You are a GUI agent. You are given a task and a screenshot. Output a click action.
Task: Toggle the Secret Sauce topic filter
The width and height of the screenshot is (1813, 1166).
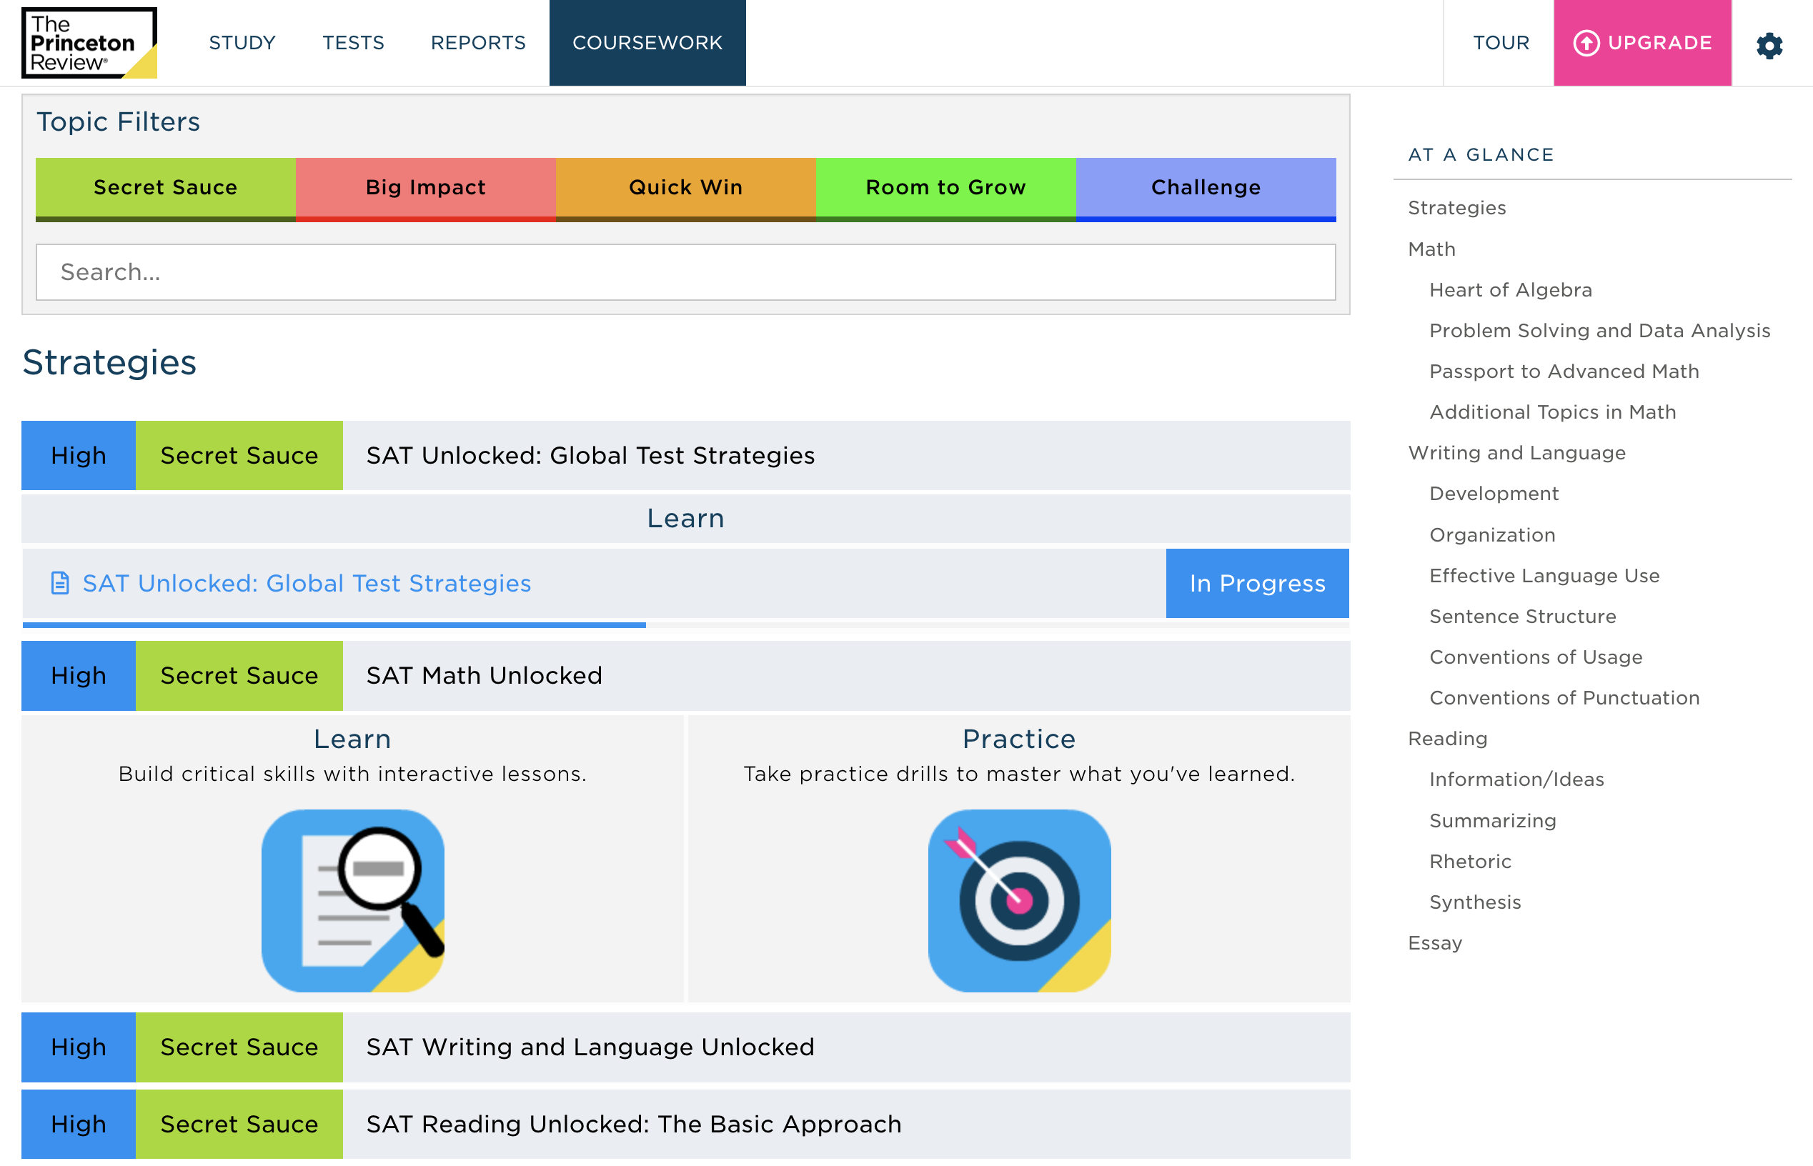(x=165, y=188)
